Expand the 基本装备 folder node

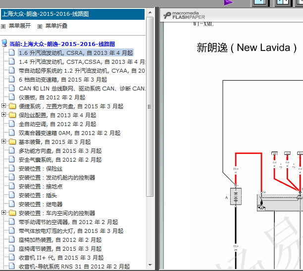click(x=3, y=141)
